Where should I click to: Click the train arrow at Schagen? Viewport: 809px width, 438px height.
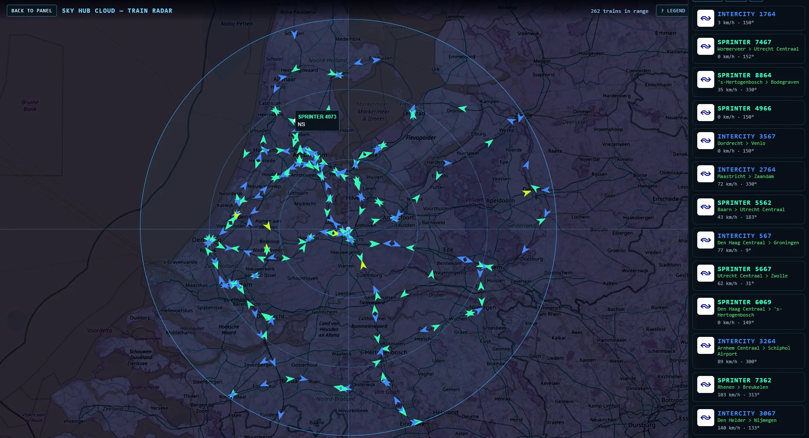coord(294,34)
